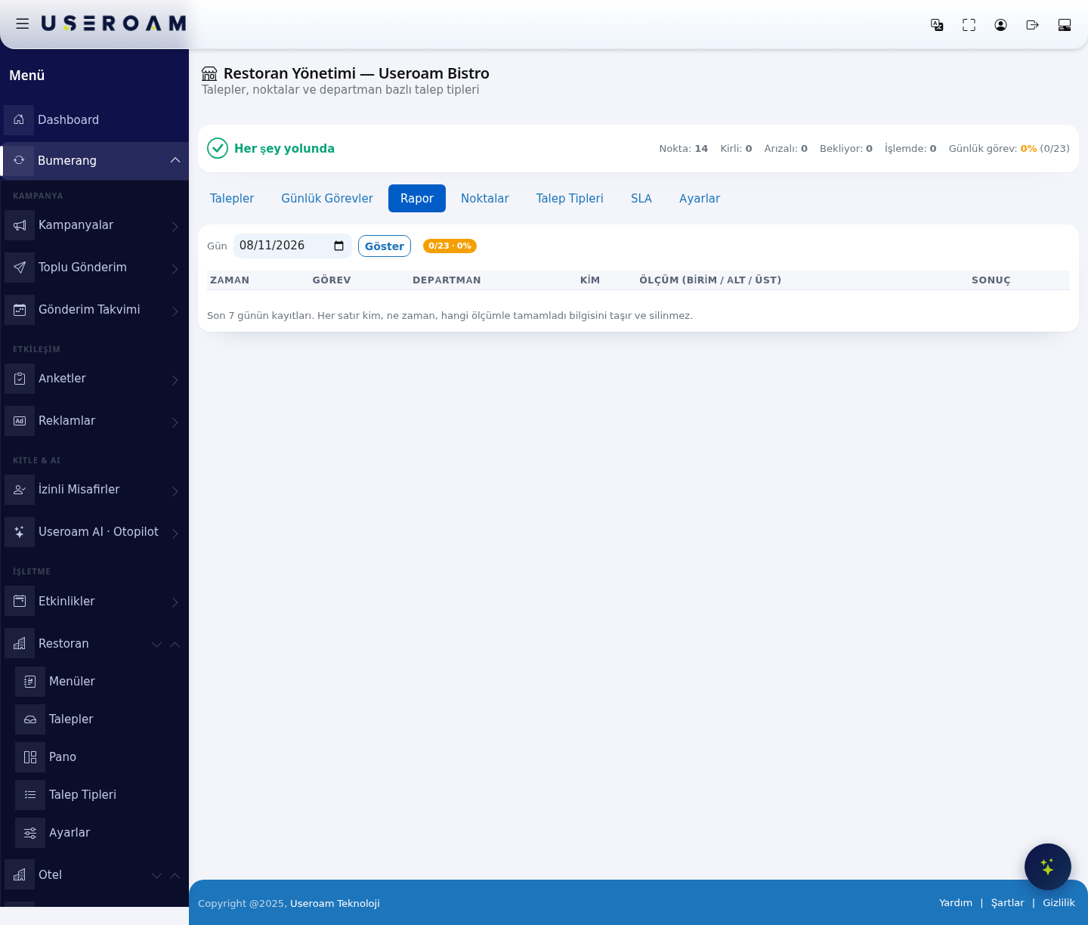Open Dashboard from the sidebar

tap(94, 119)
